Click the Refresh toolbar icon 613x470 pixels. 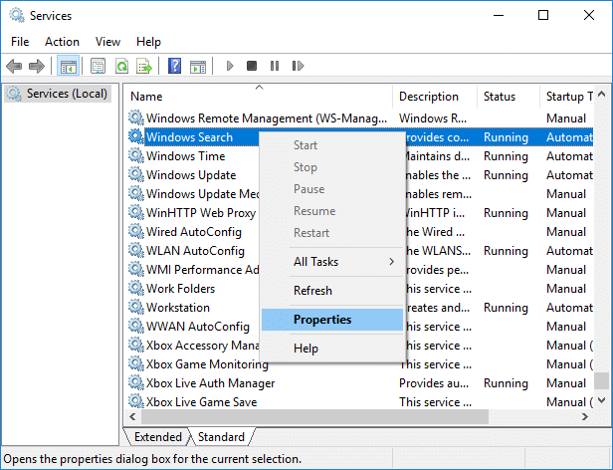click(x=120, y=67)
